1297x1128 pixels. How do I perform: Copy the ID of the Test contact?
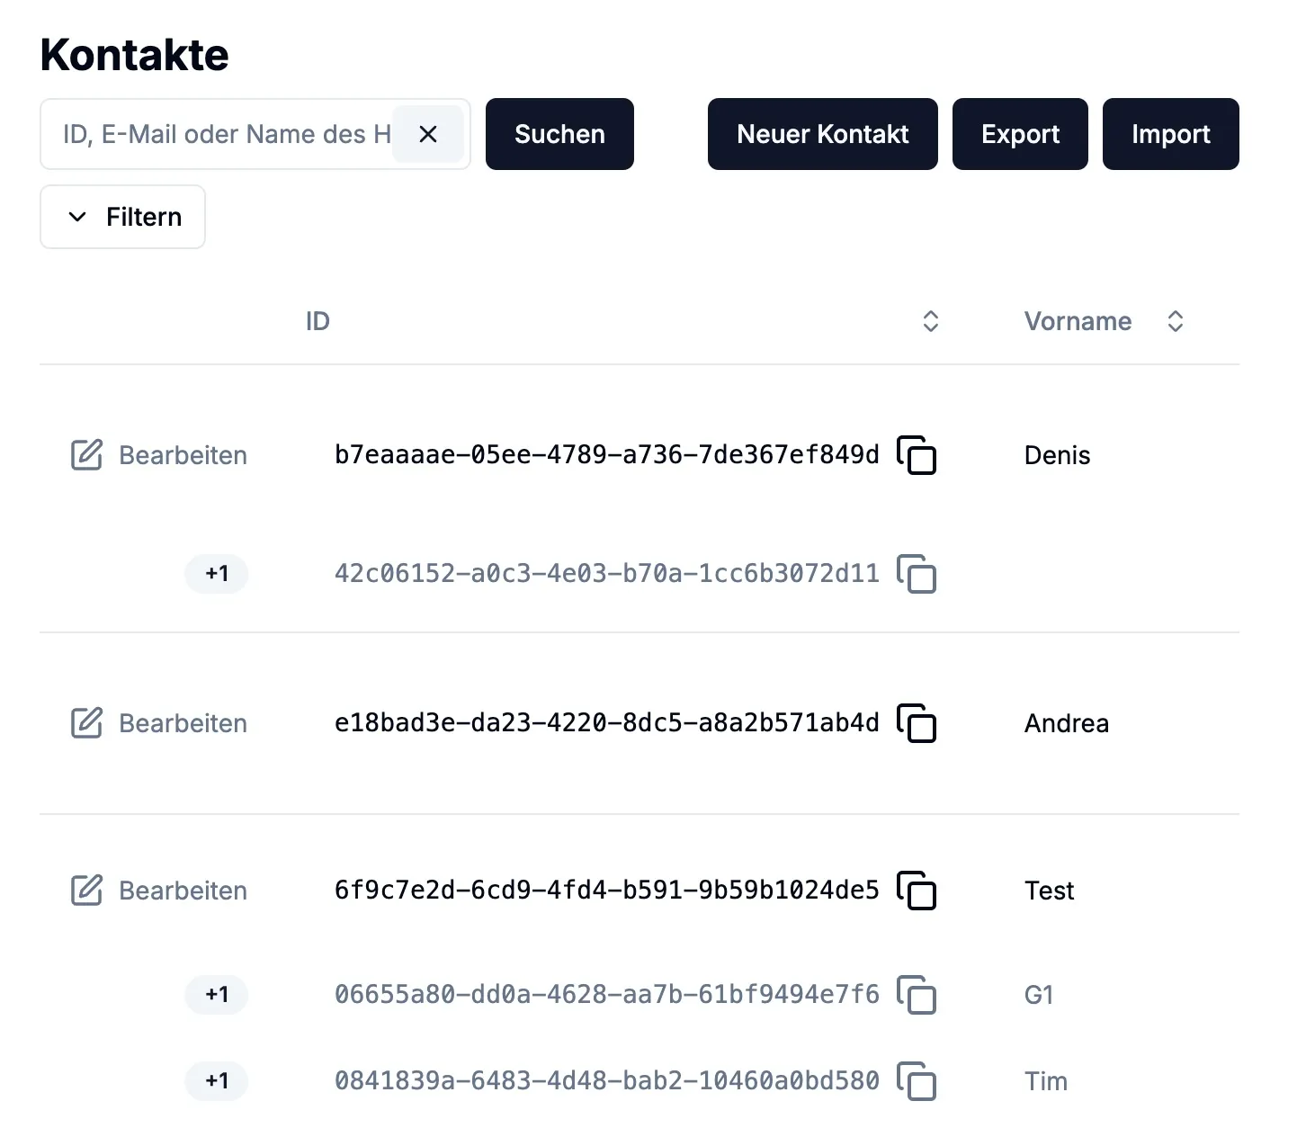[918, 891]
